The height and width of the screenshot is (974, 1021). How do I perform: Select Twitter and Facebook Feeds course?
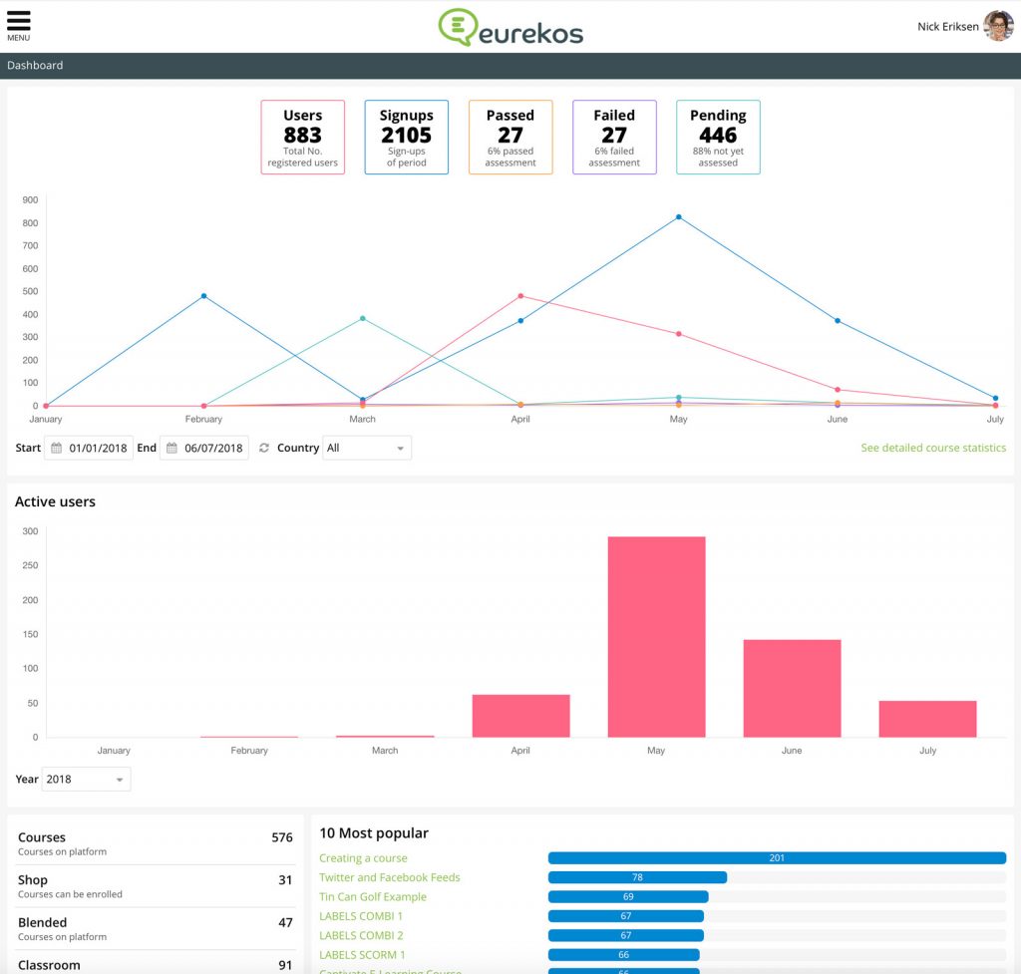[x=389, y=877]
